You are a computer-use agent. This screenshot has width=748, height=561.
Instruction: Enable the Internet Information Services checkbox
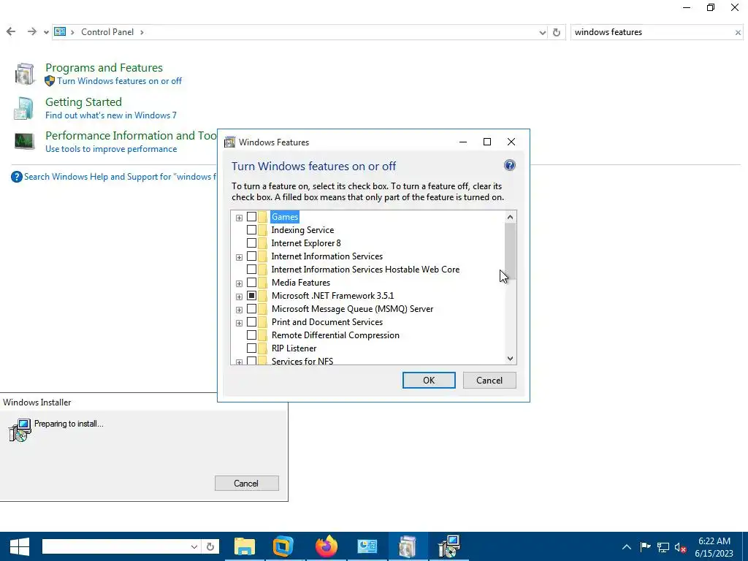[x=251, y=256]
